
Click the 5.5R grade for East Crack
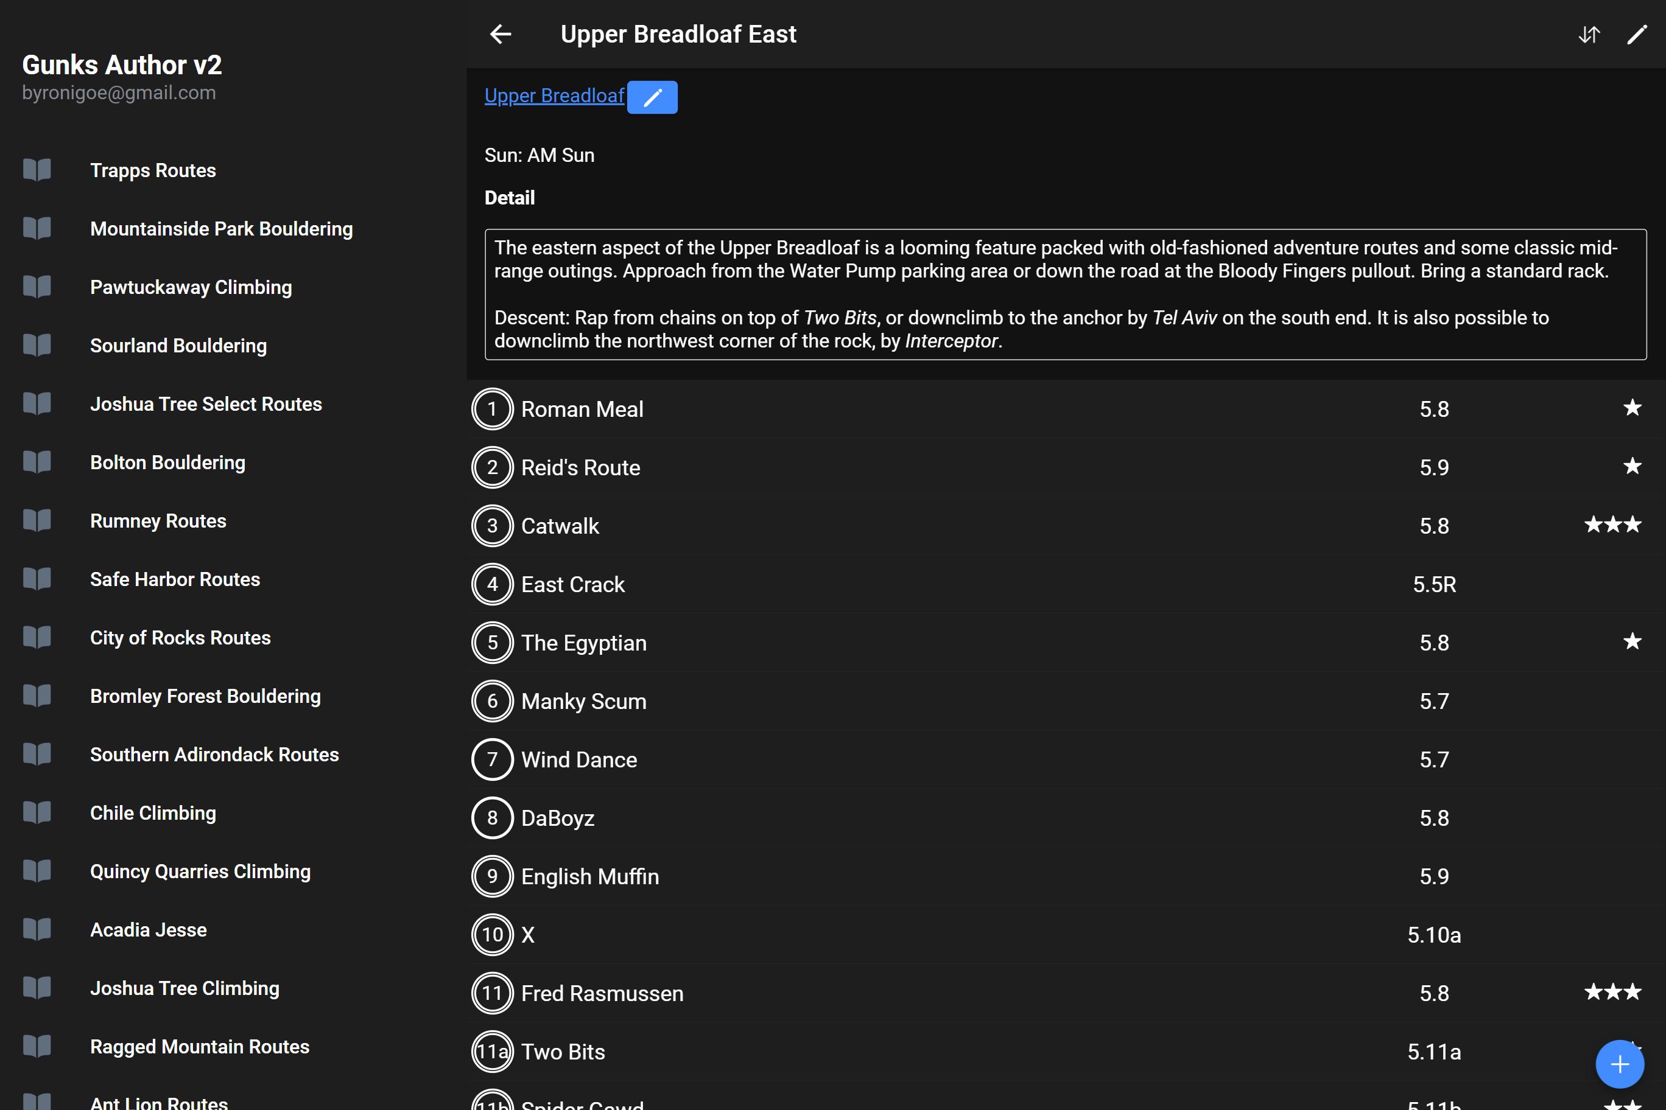click(x=1433, y=584)
